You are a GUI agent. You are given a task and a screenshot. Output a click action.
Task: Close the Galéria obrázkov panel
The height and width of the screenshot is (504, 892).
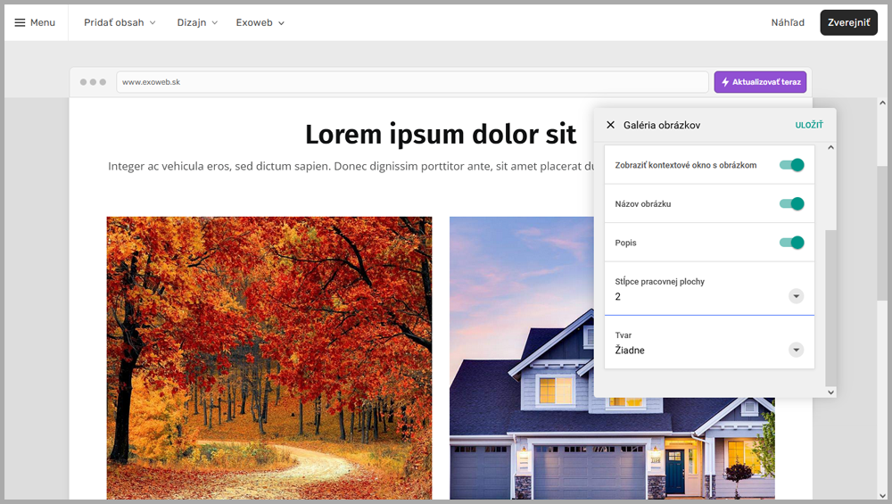pos(610,126)
